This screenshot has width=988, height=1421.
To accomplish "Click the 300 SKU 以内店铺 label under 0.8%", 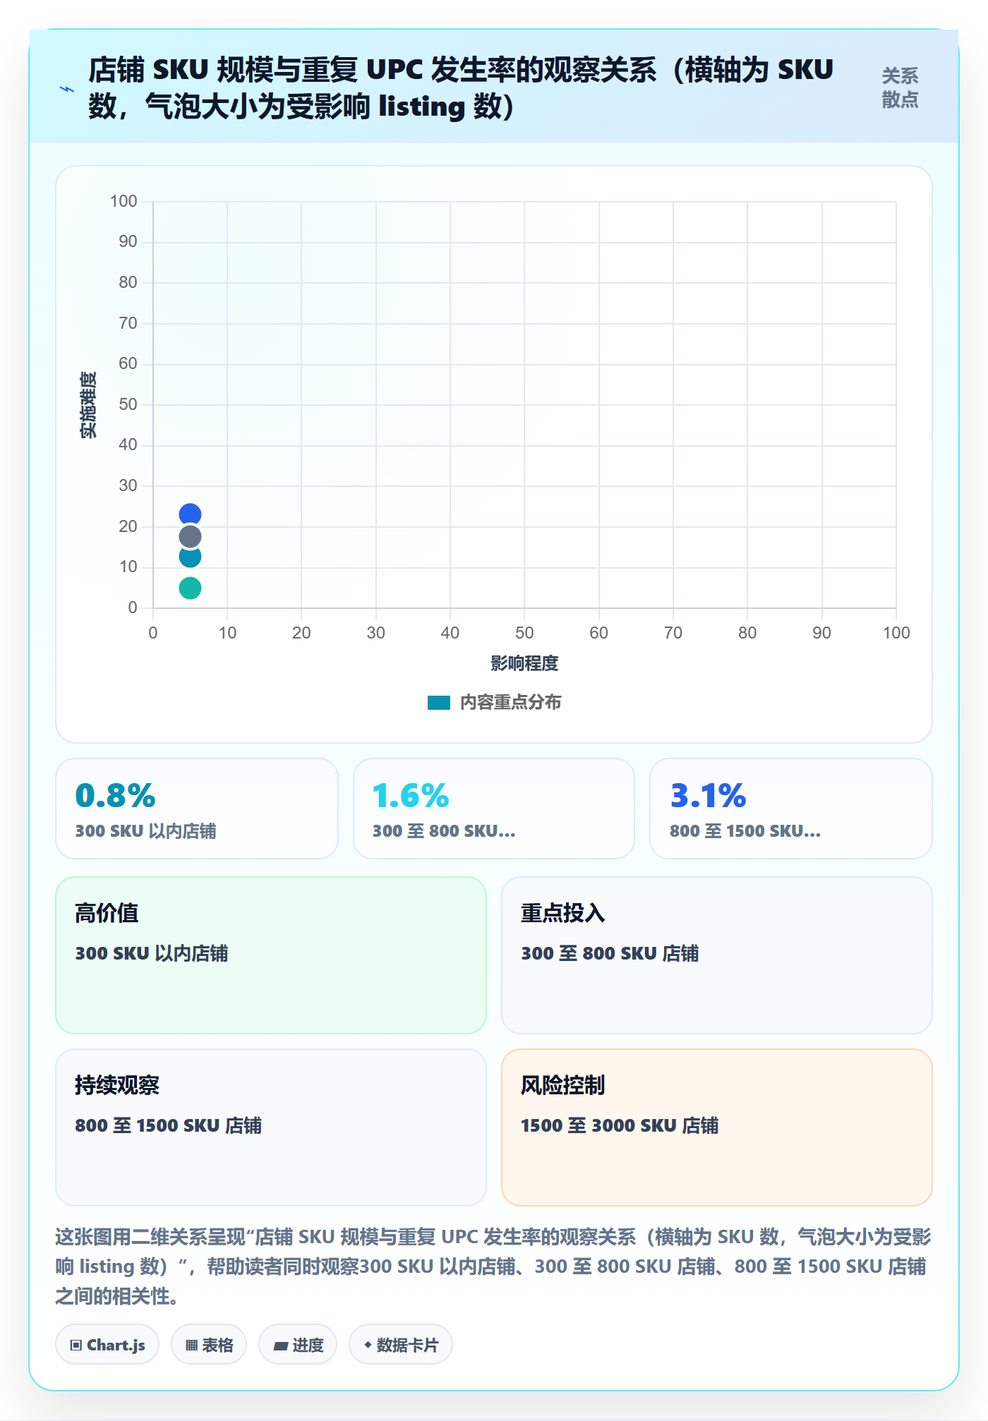I will (146, 831).
